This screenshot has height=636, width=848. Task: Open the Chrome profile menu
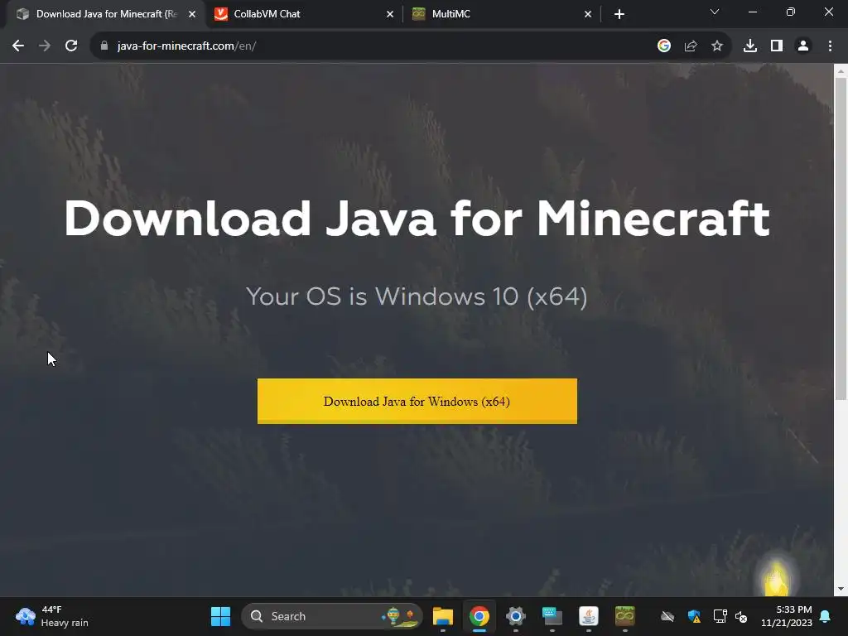point(803,46)
